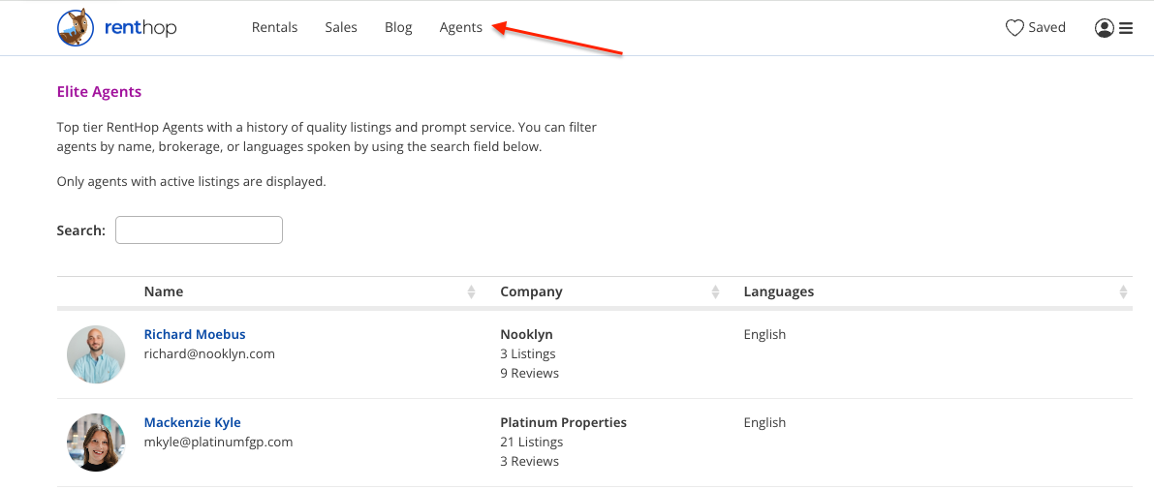Click Richard Moebus profile photo
This screenshot has width=1154, height=489.
point(96,354)
